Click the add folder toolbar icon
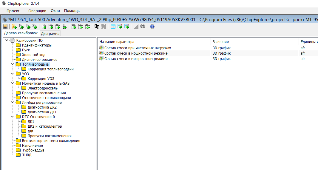The image size is (318, 170). coord(14,27)
